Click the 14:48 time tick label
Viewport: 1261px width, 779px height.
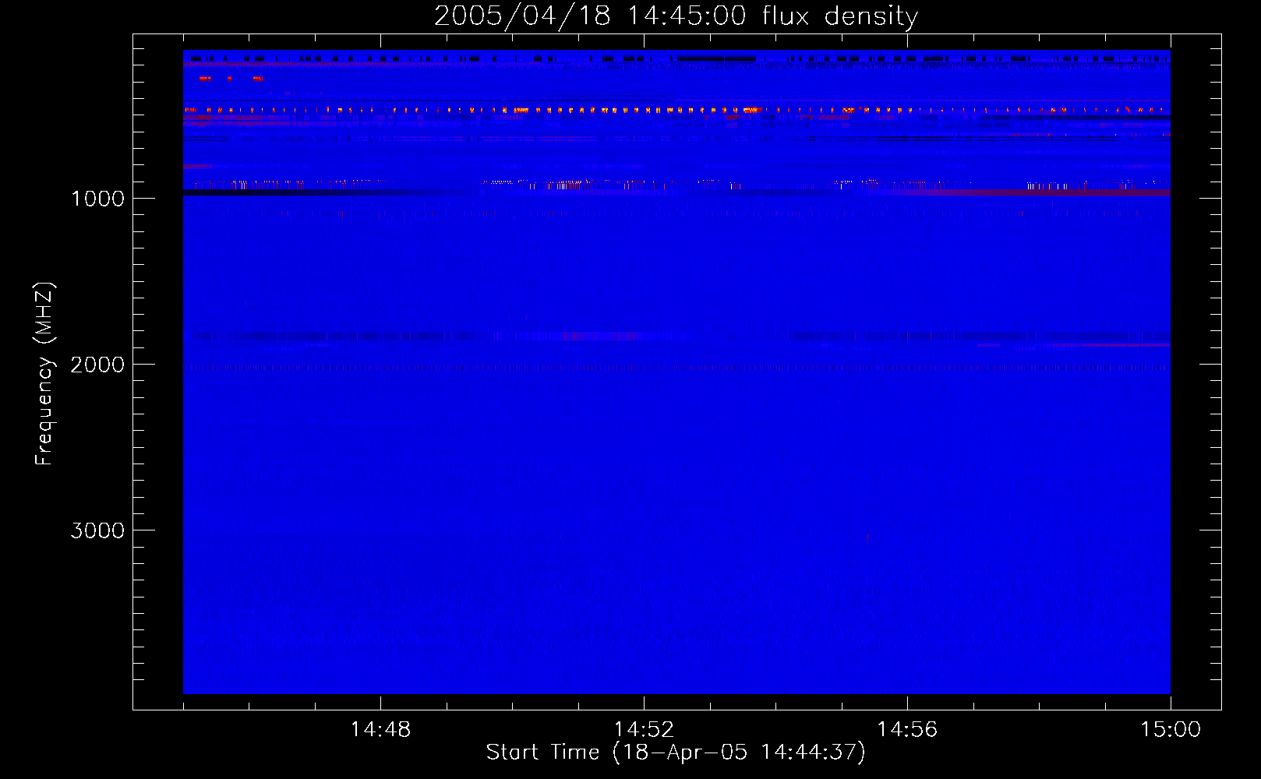point(380,730)
